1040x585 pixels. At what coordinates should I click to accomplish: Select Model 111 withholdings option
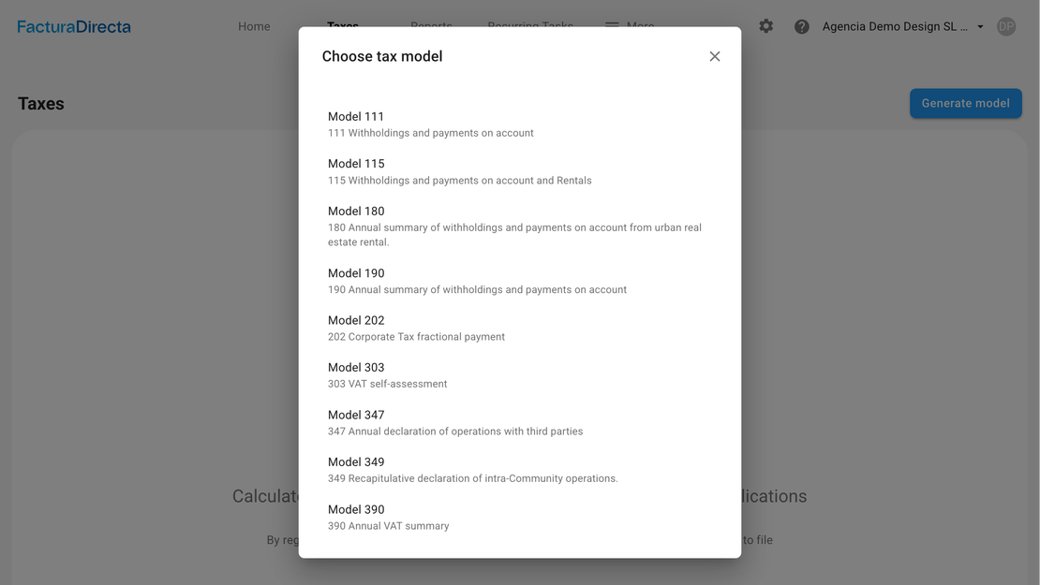[x=431, y=124]
